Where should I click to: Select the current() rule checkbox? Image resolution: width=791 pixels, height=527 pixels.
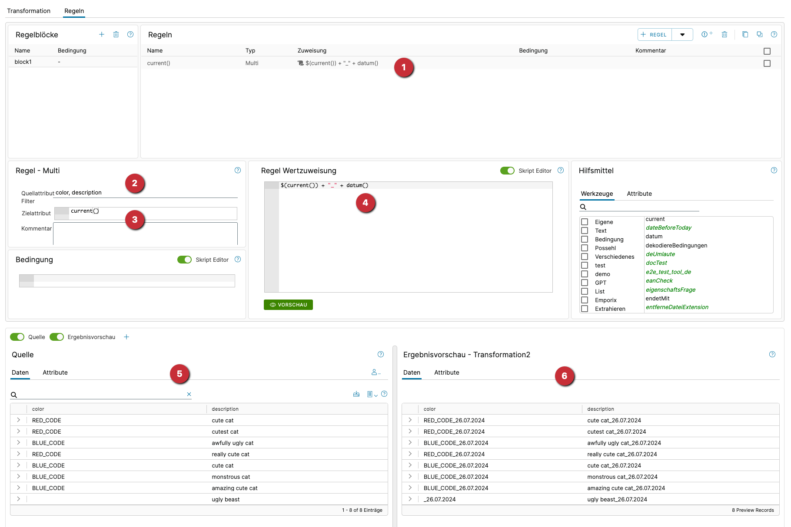[x=767, y=63]
